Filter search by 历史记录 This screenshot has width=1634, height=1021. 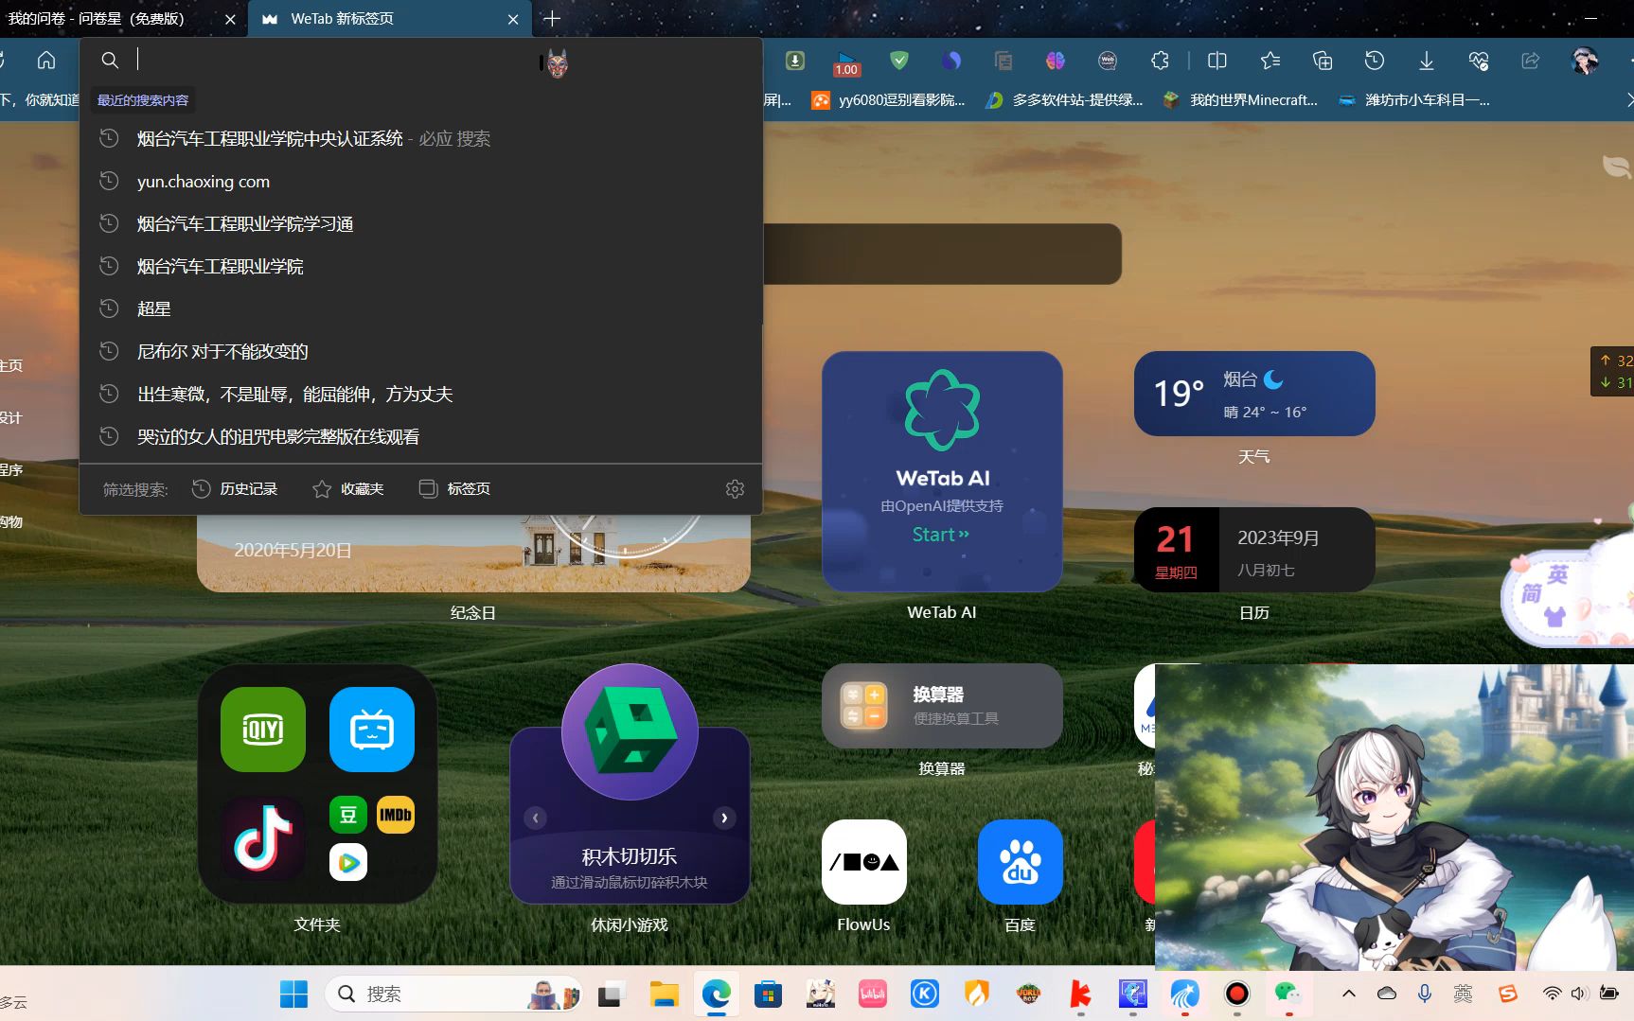(235, 489)
